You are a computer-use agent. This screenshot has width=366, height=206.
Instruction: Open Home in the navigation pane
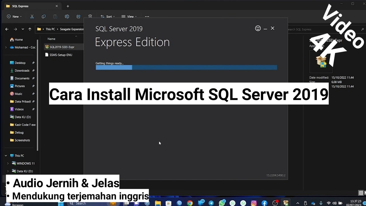point(16,39)
